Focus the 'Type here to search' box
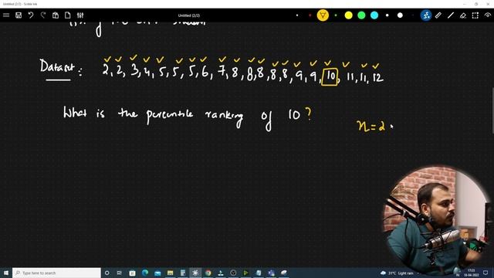The image size is (494, 278). click(x=56, y=273)
